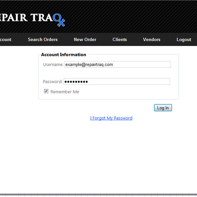Image resolution: width=197 pixels, height=197 pixels.
Task: Click the Account Information legend heading
Action: [63, 55]
